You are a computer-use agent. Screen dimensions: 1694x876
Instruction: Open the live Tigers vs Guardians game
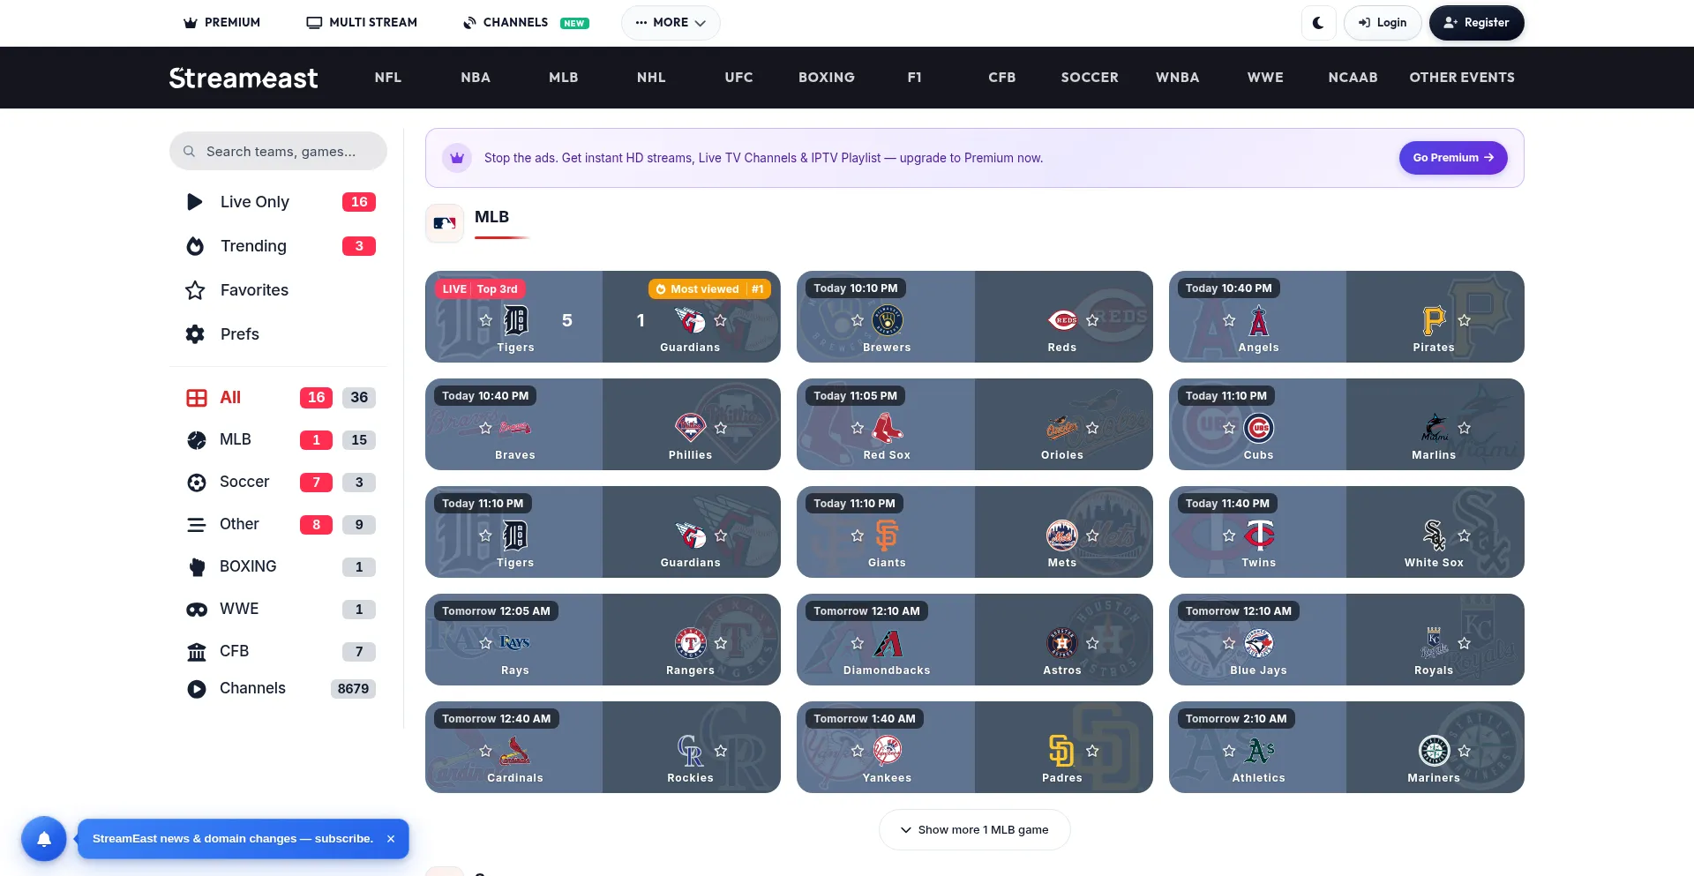(x=603, y=317)
